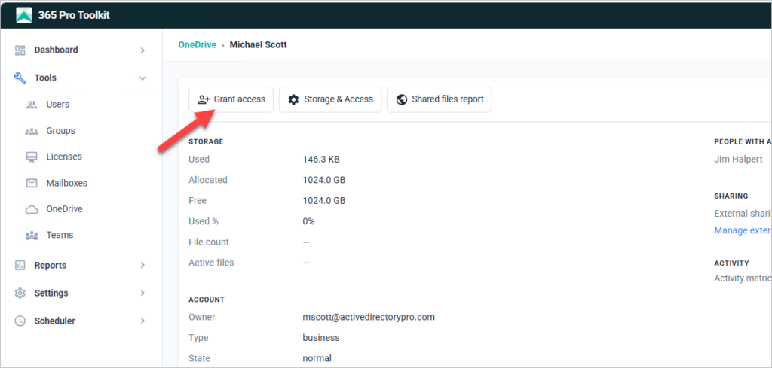Click the globe icon on Shared files report
Viewport: 772px width, 368px height.
(x=401, y=99)
